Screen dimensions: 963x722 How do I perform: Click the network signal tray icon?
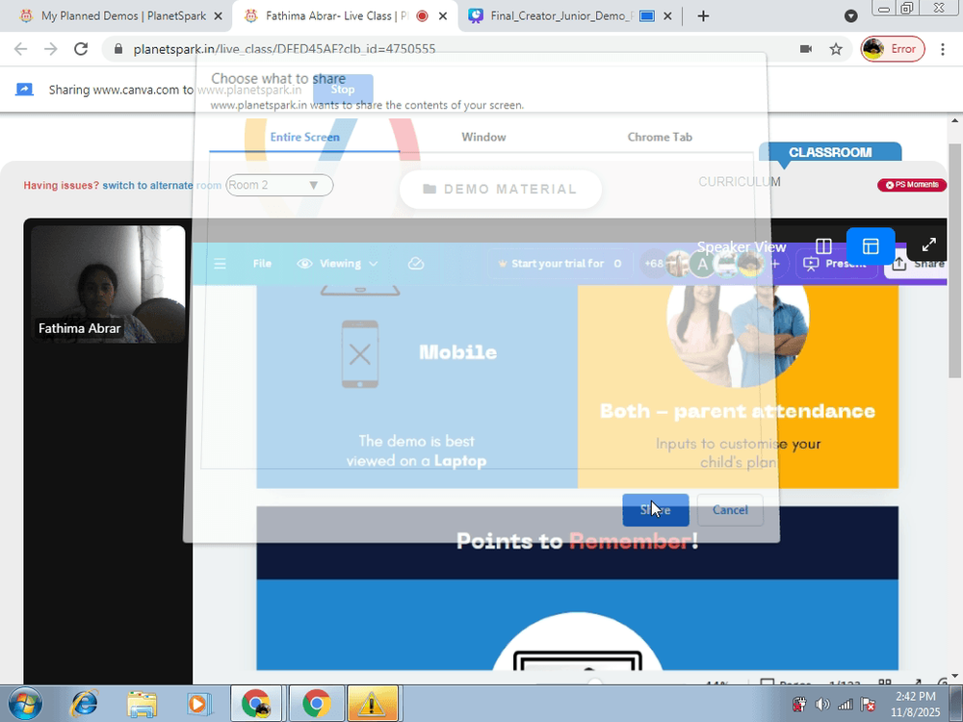(x=846, y=705)
